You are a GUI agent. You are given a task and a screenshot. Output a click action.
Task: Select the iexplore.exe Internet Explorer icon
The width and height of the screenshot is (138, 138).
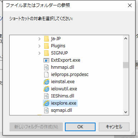46,103
